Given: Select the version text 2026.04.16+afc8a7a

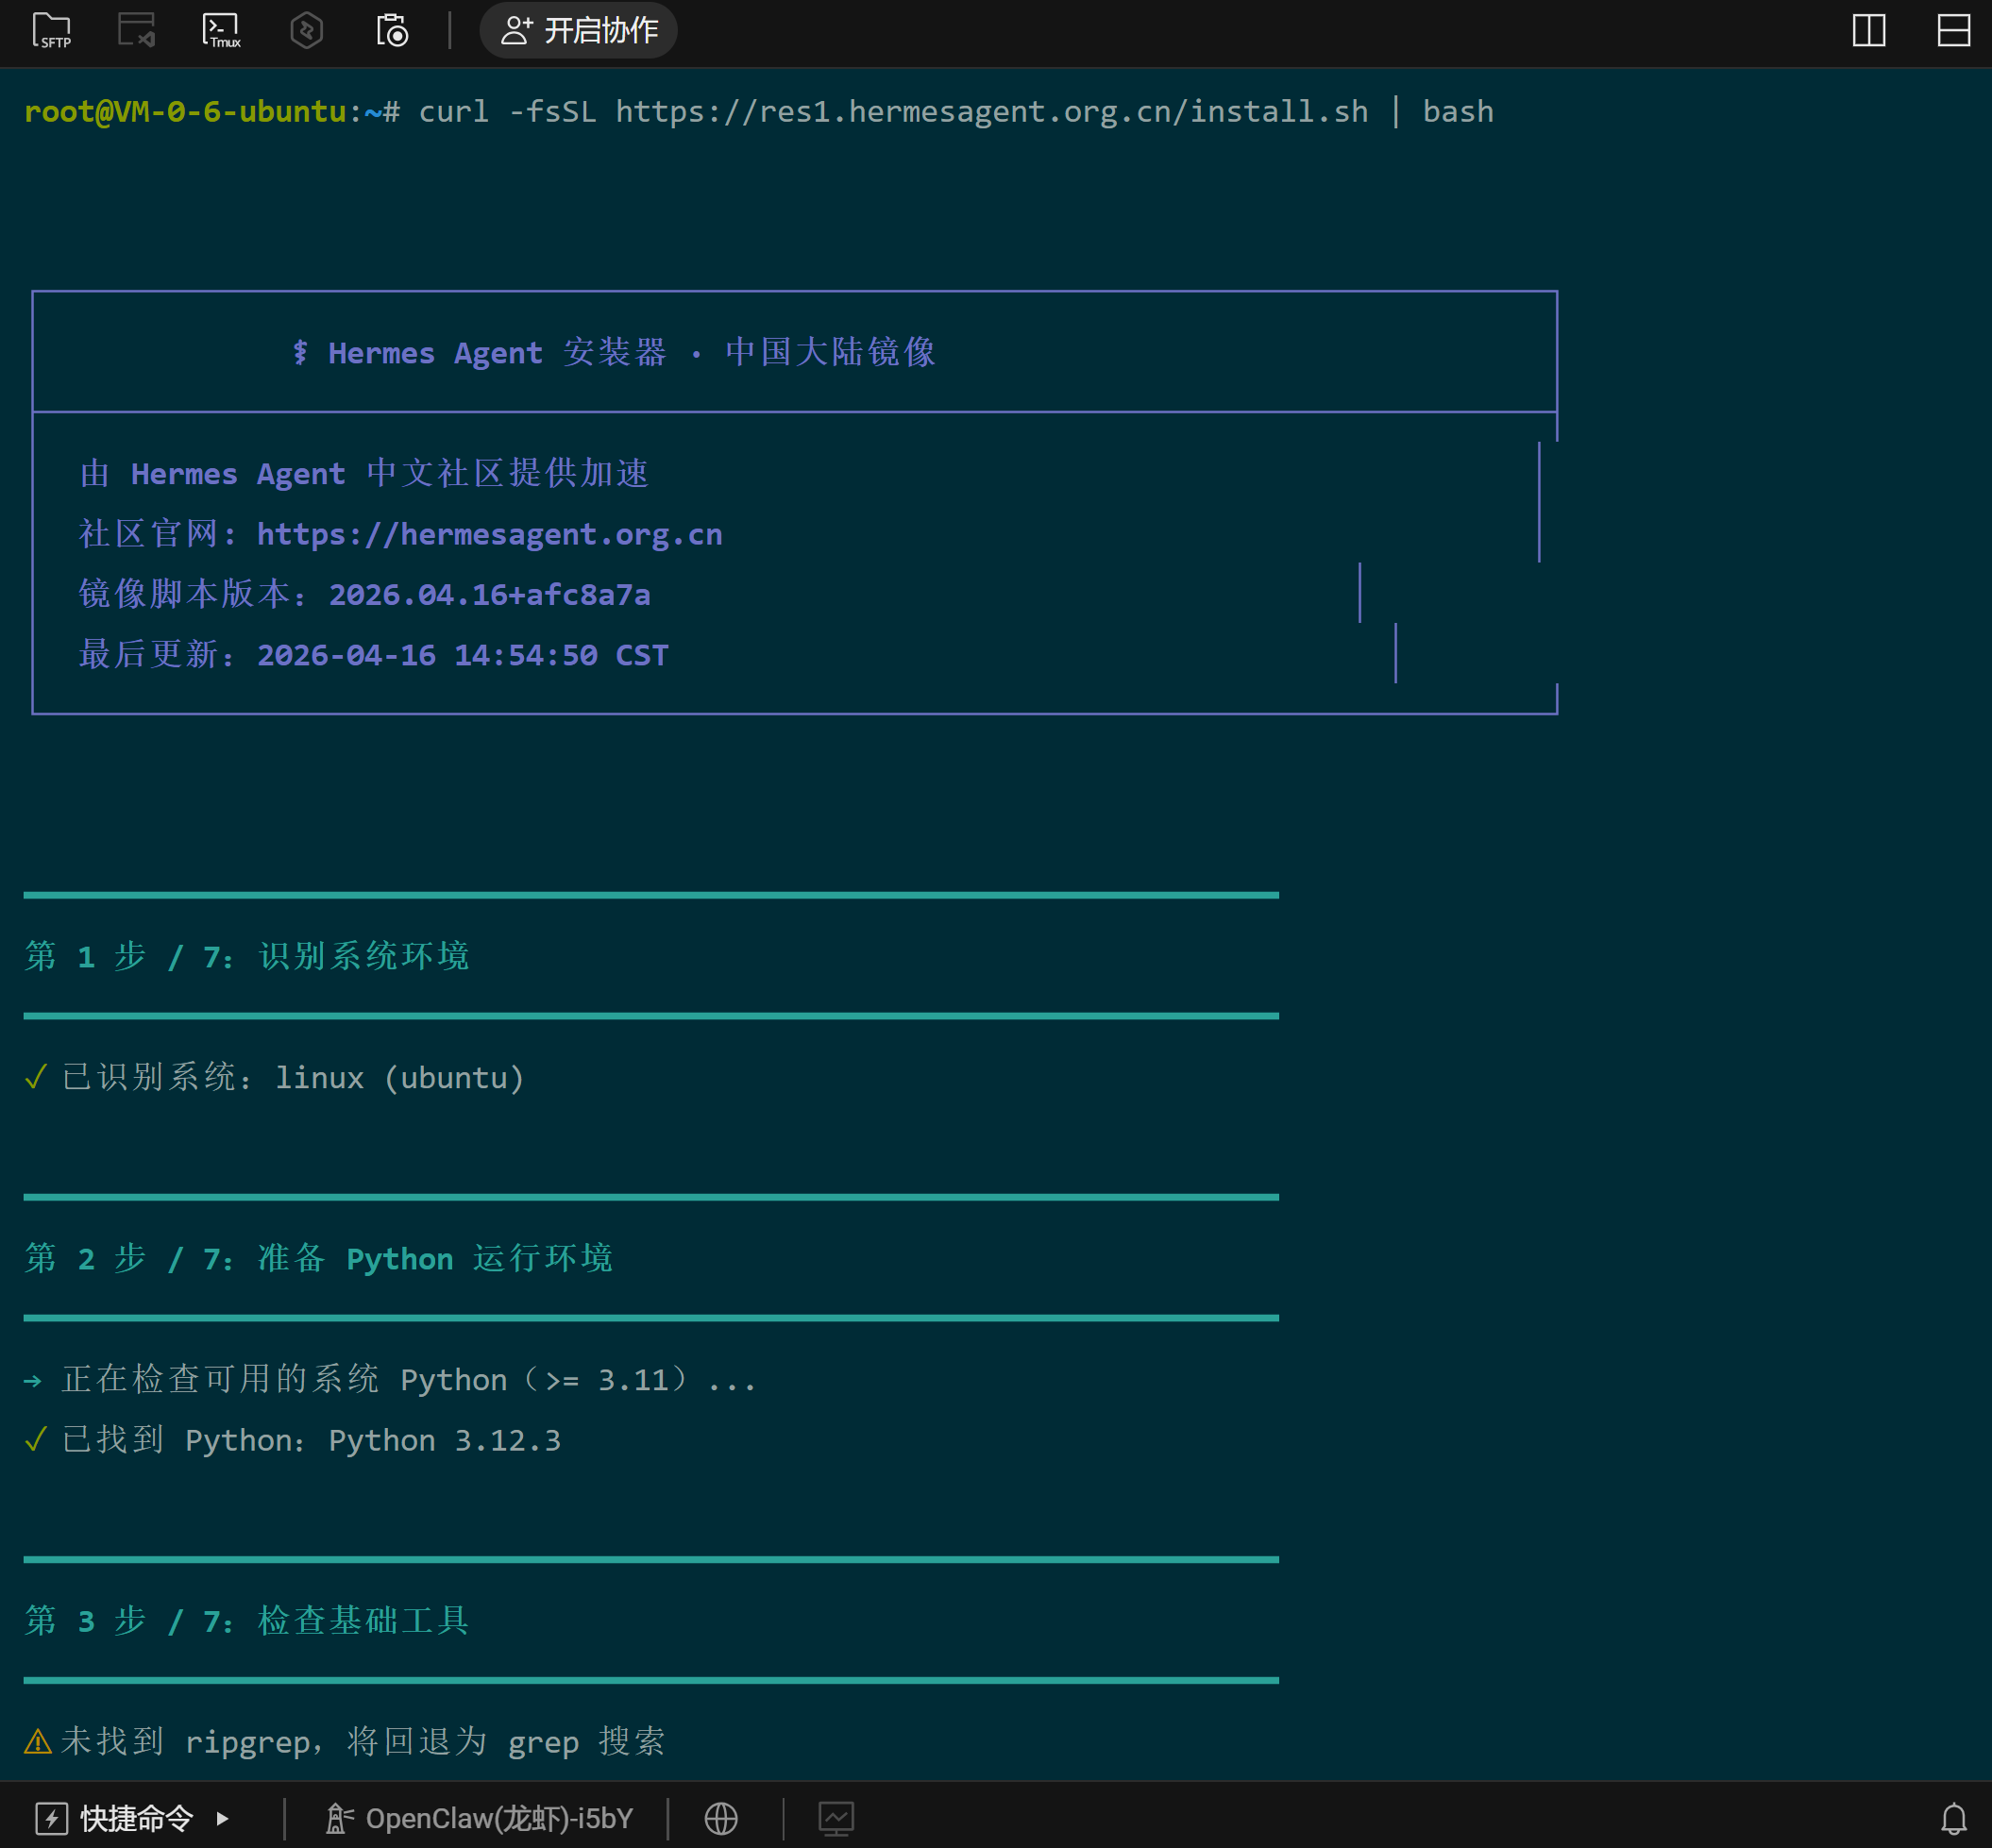Looking at the screenshot, I should pos(489,594).
